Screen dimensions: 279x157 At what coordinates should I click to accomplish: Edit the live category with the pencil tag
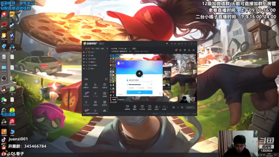(x=119, y=51)
